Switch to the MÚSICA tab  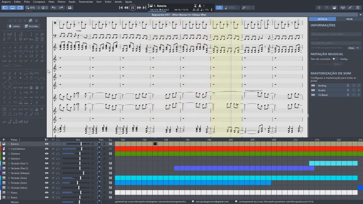tap(322, 19)
